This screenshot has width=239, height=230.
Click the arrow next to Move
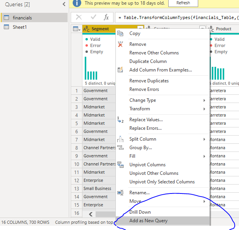tap(204, 201)
